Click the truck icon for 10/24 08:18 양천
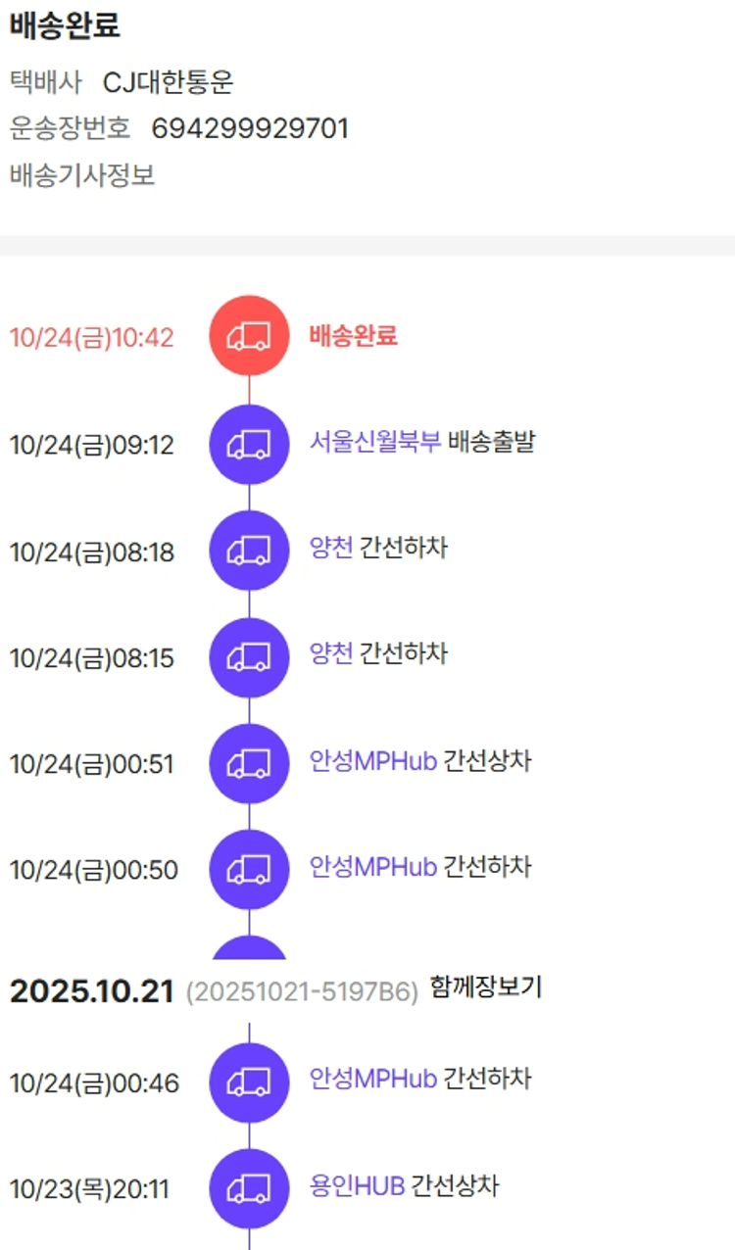 click(x=249, y=551)
